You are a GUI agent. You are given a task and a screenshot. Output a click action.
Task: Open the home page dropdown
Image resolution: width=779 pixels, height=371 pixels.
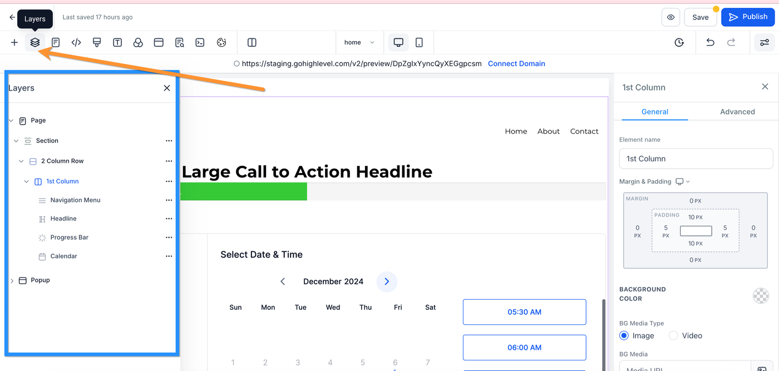click(359, 42)
